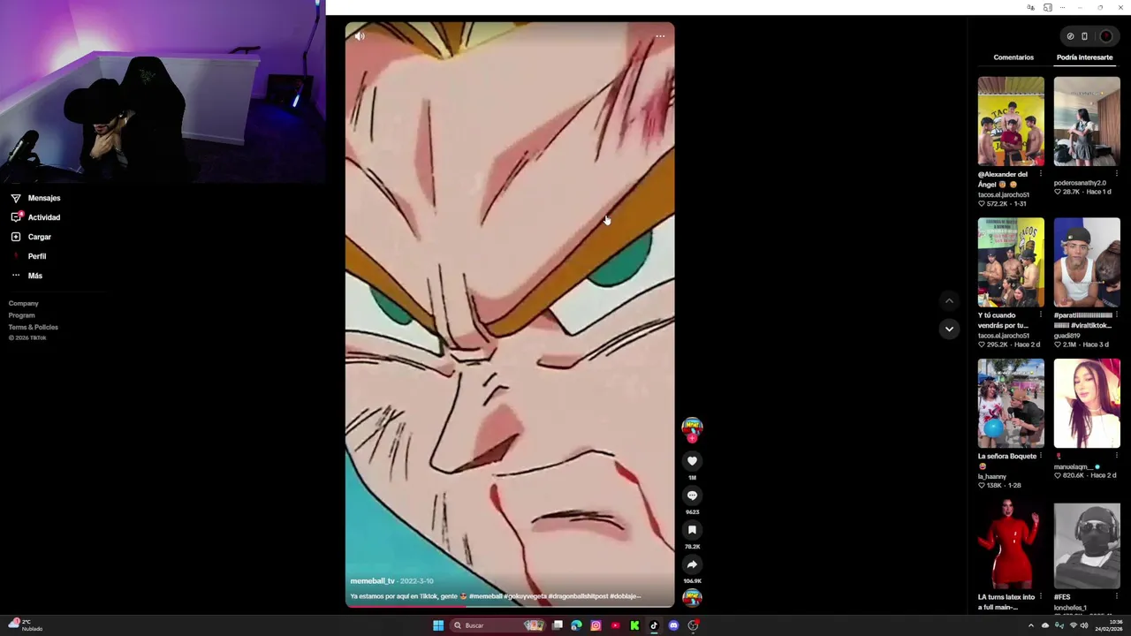The image size is (1131, 636).
Task: Open options for the 'Y tú cuando vendrás' card
Action: tap(1041, 315)
